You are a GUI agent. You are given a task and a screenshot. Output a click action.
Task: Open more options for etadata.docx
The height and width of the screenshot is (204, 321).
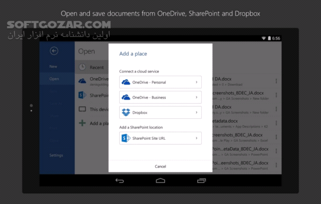(x=276, y=123)
